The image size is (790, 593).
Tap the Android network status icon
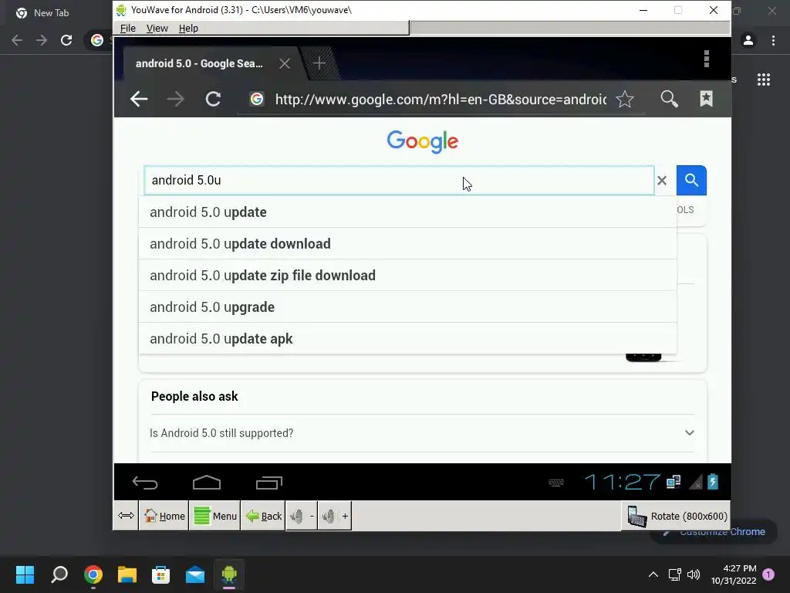click(674, 482)
